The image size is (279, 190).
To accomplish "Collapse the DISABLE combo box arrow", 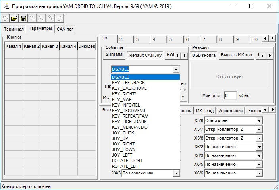I will tap(176, 70).
